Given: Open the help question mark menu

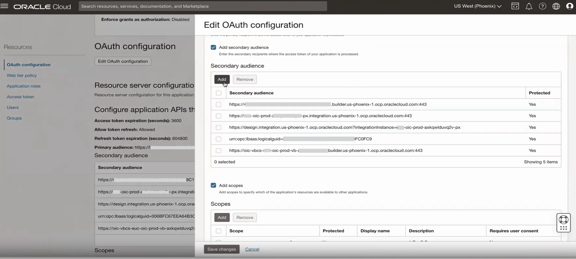Looking at the screenshot, I should [542, 6].
